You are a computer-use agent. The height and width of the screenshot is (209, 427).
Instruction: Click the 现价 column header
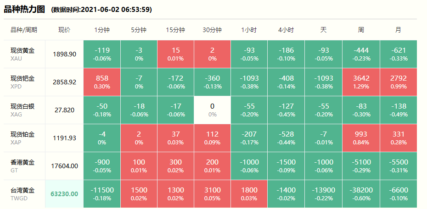pyautogui.click(x=64, y=30)
